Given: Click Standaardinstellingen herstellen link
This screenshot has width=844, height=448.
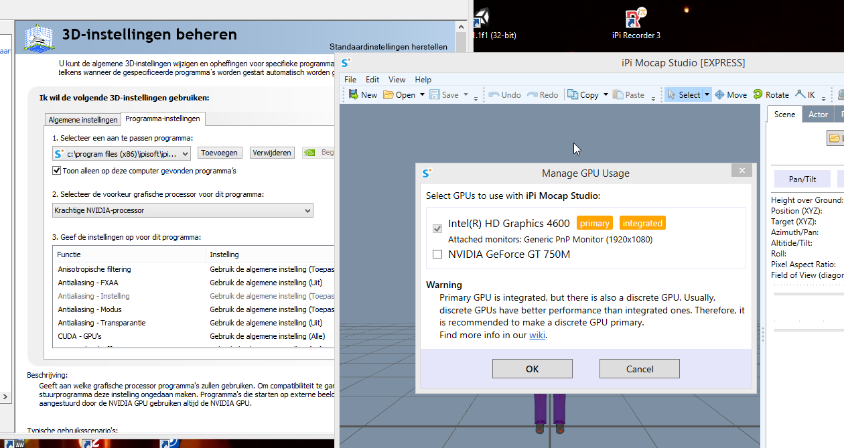Looking at the screenshot, I should tap(389, 47).
